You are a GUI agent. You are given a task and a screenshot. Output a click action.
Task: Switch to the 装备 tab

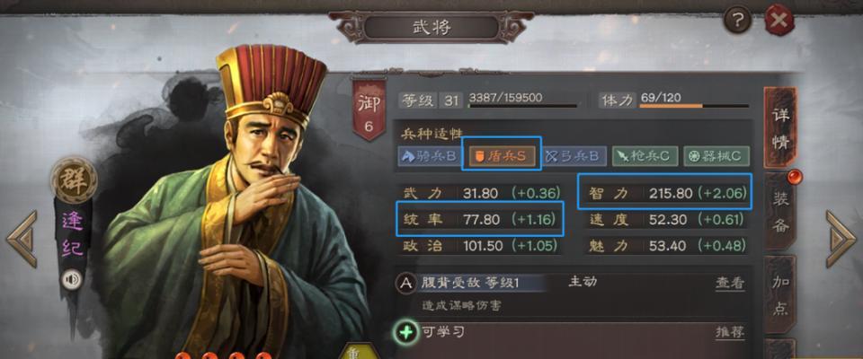[780, 212]
